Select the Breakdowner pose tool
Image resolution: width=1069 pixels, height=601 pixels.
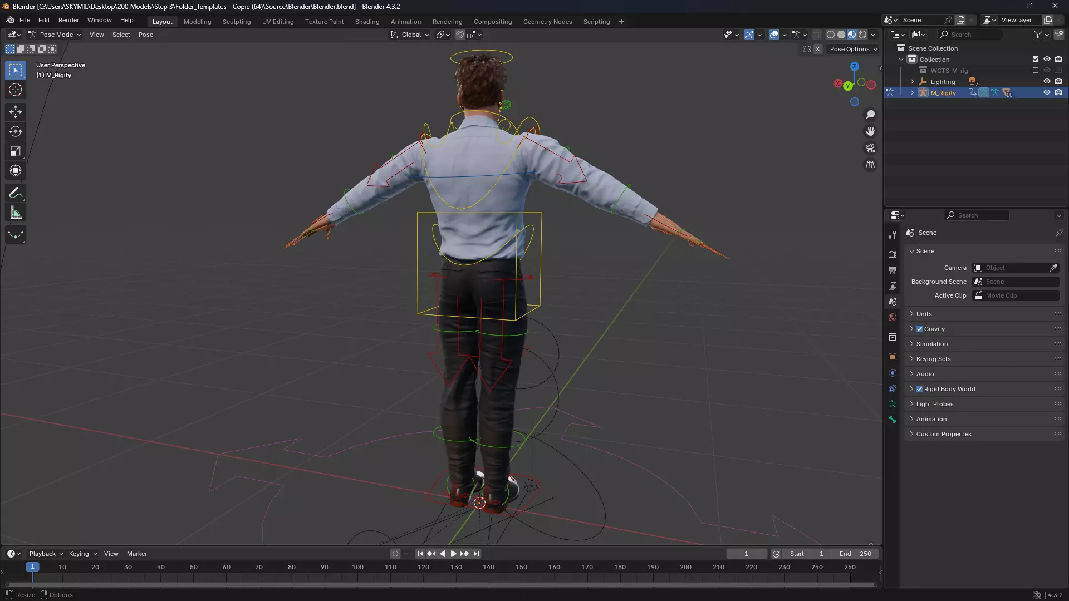(16, 235)
